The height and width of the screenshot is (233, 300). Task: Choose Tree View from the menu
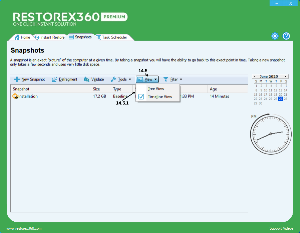[x=158, y=89]
